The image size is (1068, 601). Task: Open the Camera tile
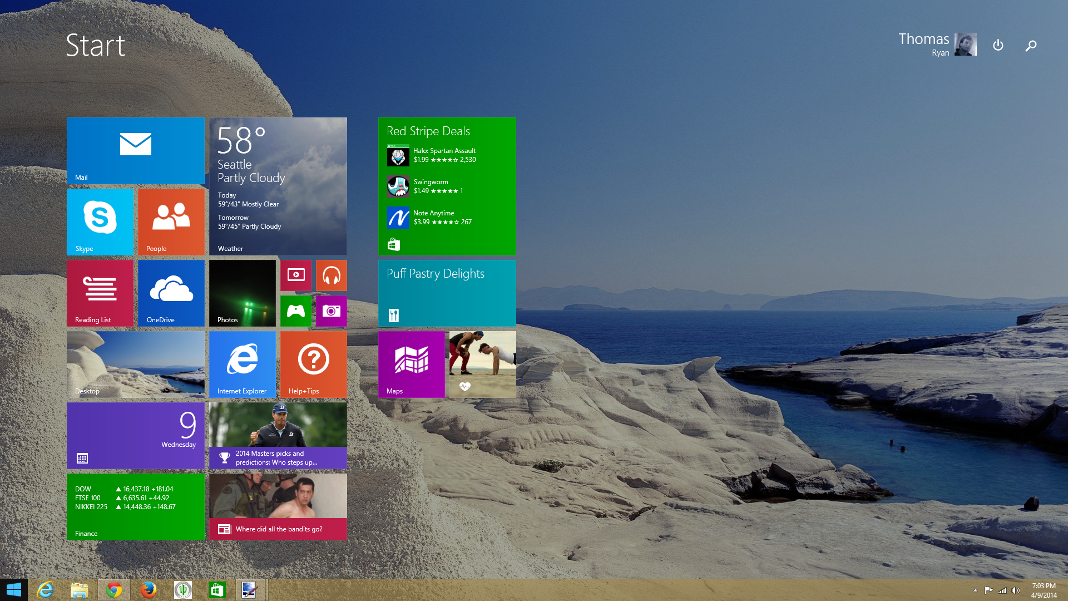click(x=332, y=311)
